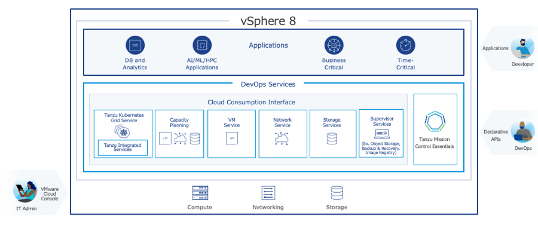The image size is (538, 247).
Task: Click the DevOps Services heading
Action: 268,84
